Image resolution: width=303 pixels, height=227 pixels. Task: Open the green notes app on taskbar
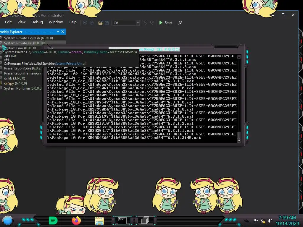point(53,220)
